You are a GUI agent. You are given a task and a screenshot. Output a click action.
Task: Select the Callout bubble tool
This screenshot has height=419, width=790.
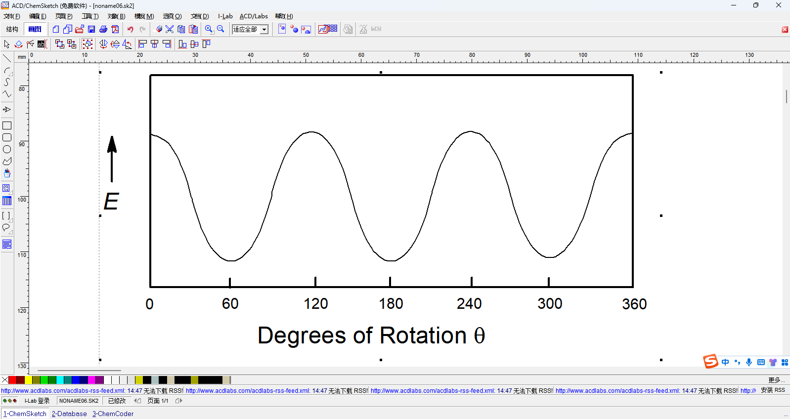(x=7, y=228)
